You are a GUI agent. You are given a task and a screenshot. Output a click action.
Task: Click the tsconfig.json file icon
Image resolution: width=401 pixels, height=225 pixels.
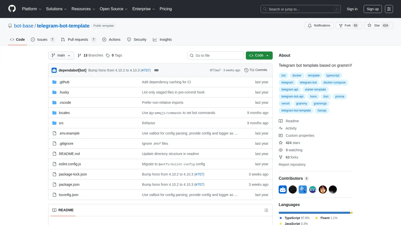[54, 195]
